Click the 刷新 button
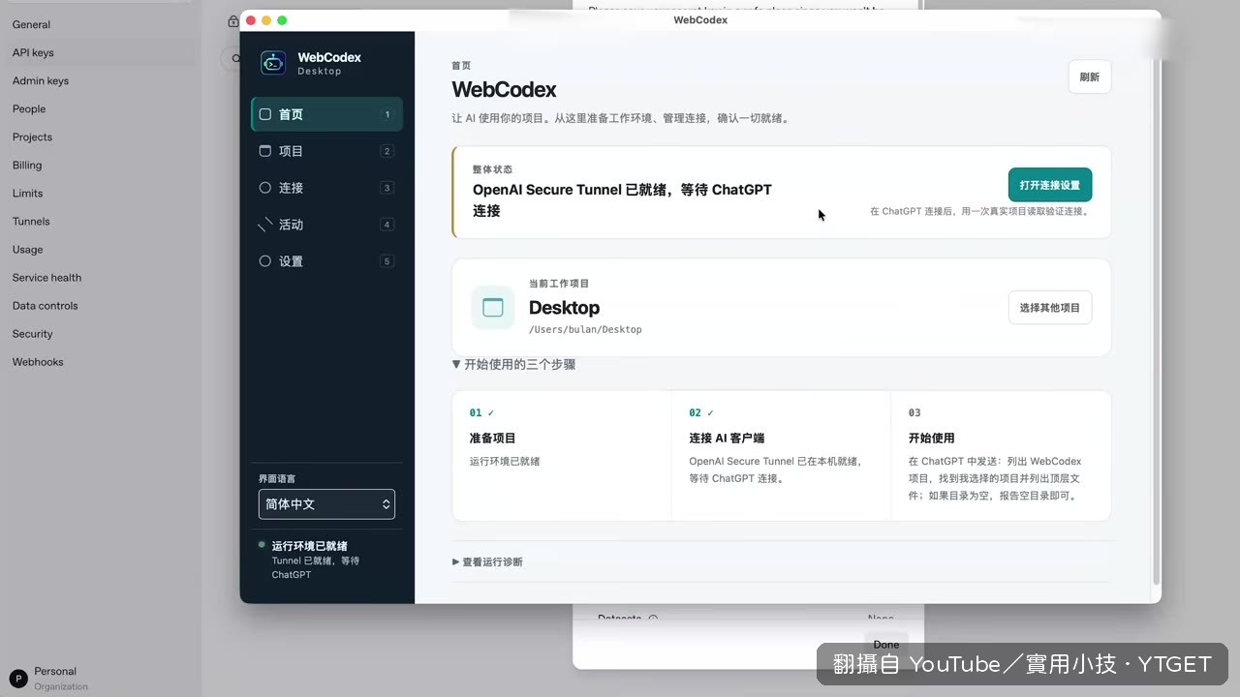 click(1090, 77)
